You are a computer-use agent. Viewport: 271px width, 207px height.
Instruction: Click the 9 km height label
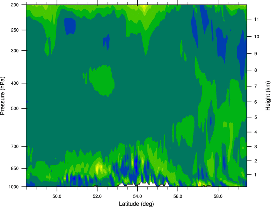[x=256, y=54]
